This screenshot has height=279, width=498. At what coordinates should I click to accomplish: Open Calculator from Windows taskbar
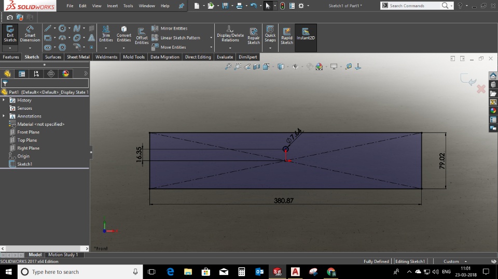pos(241,272)
